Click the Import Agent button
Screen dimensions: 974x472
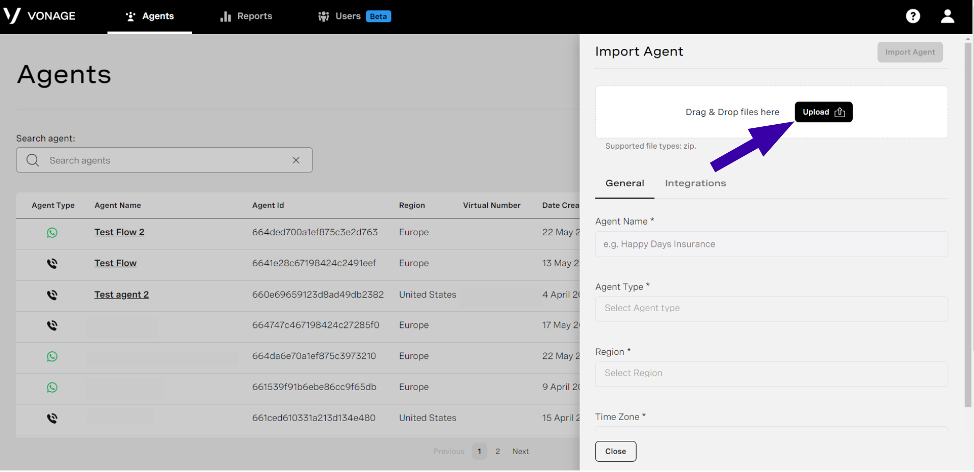pyautogui.click(x=910, y=52)
